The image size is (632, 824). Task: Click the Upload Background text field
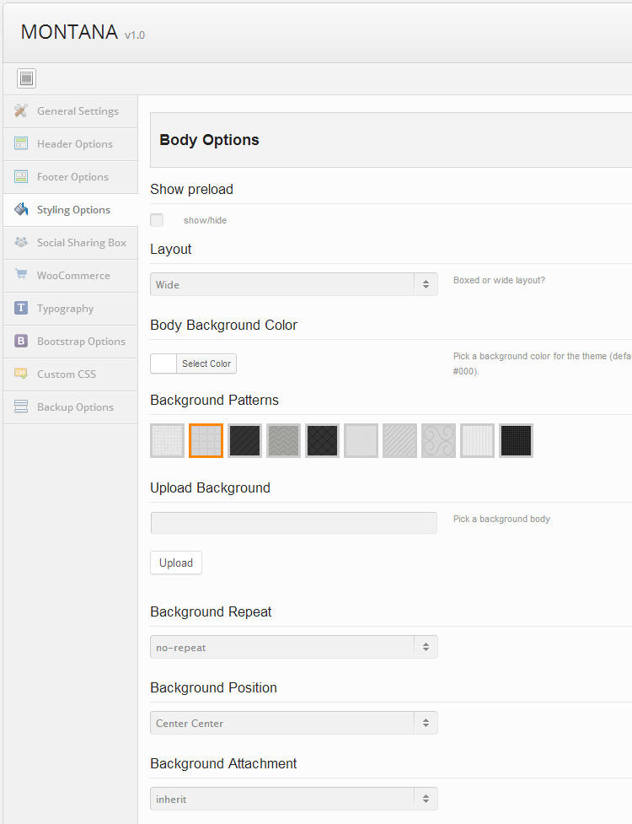tap(293, 523)
